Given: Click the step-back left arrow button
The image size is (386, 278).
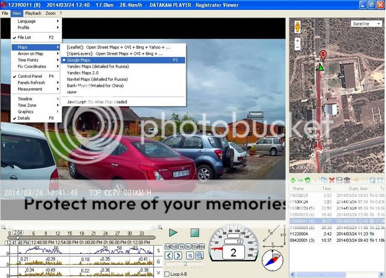Looking at the screenshot, I should pos(169,256).
